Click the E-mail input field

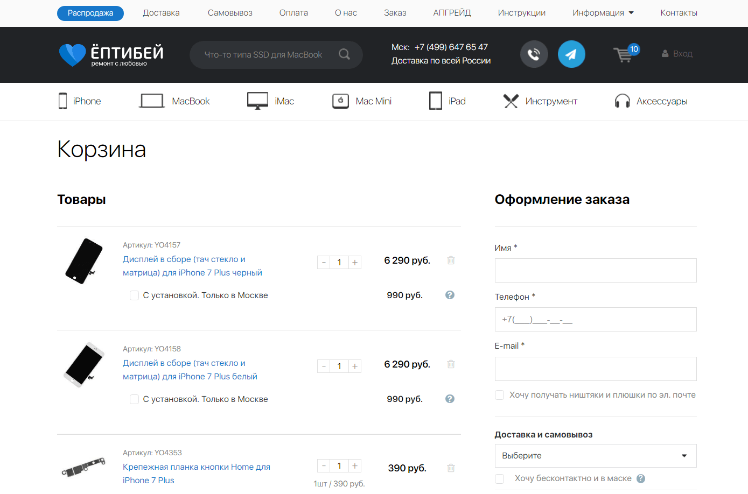[596, 369]
